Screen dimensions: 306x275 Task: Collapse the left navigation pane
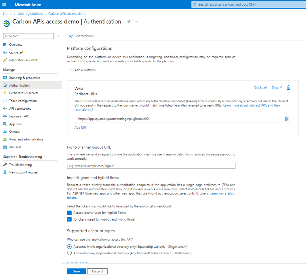click(x=58, y=36)
